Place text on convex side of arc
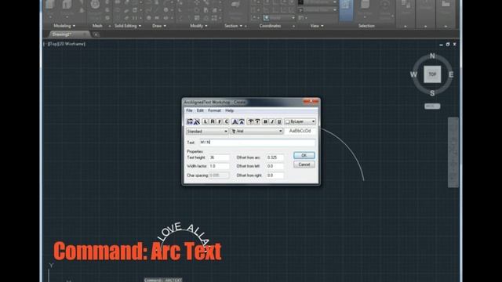The image size is (502, 282). tap(235, 121)
